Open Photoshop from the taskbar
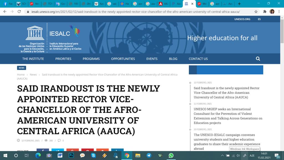Screen dimensions: 284x160 [71, 156]
